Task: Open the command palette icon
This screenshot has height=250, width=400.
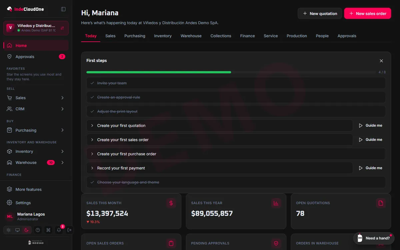Action: point(48,230)
